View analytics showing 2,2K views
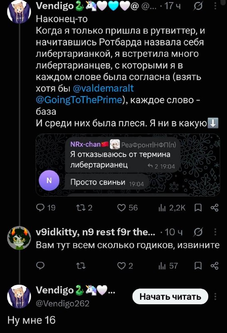 (172, 208)
